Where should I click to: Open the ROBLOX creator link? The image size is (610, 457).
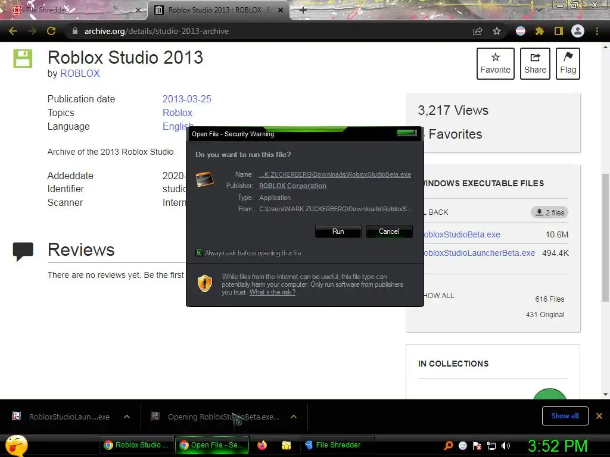pos(80,73)
